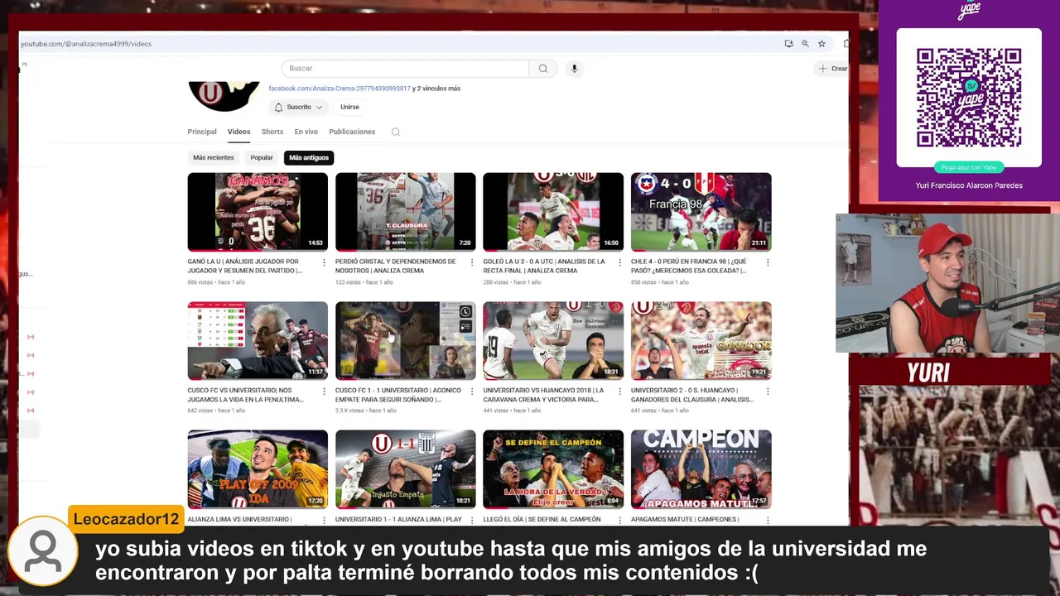Open three-dot menu for 'LLEGÓ EL DÍA' video

point(619,520)
